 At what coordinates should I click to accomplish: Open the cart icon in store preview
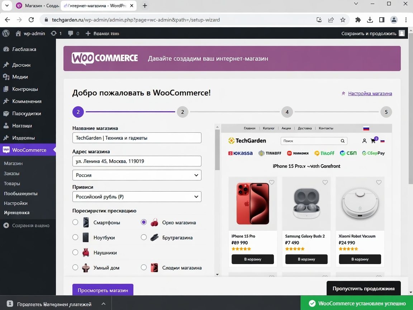pos(373,141)
